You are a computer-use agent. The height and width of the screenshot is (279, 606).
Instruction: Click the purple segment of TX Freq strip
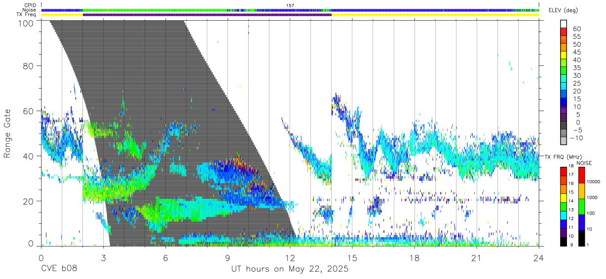point(207,15)
